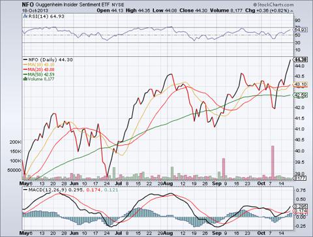The width and height of the screenshot is (313, 237).
Task: Click the RSI(14) 64.93 indicator label
Action: 46,16
